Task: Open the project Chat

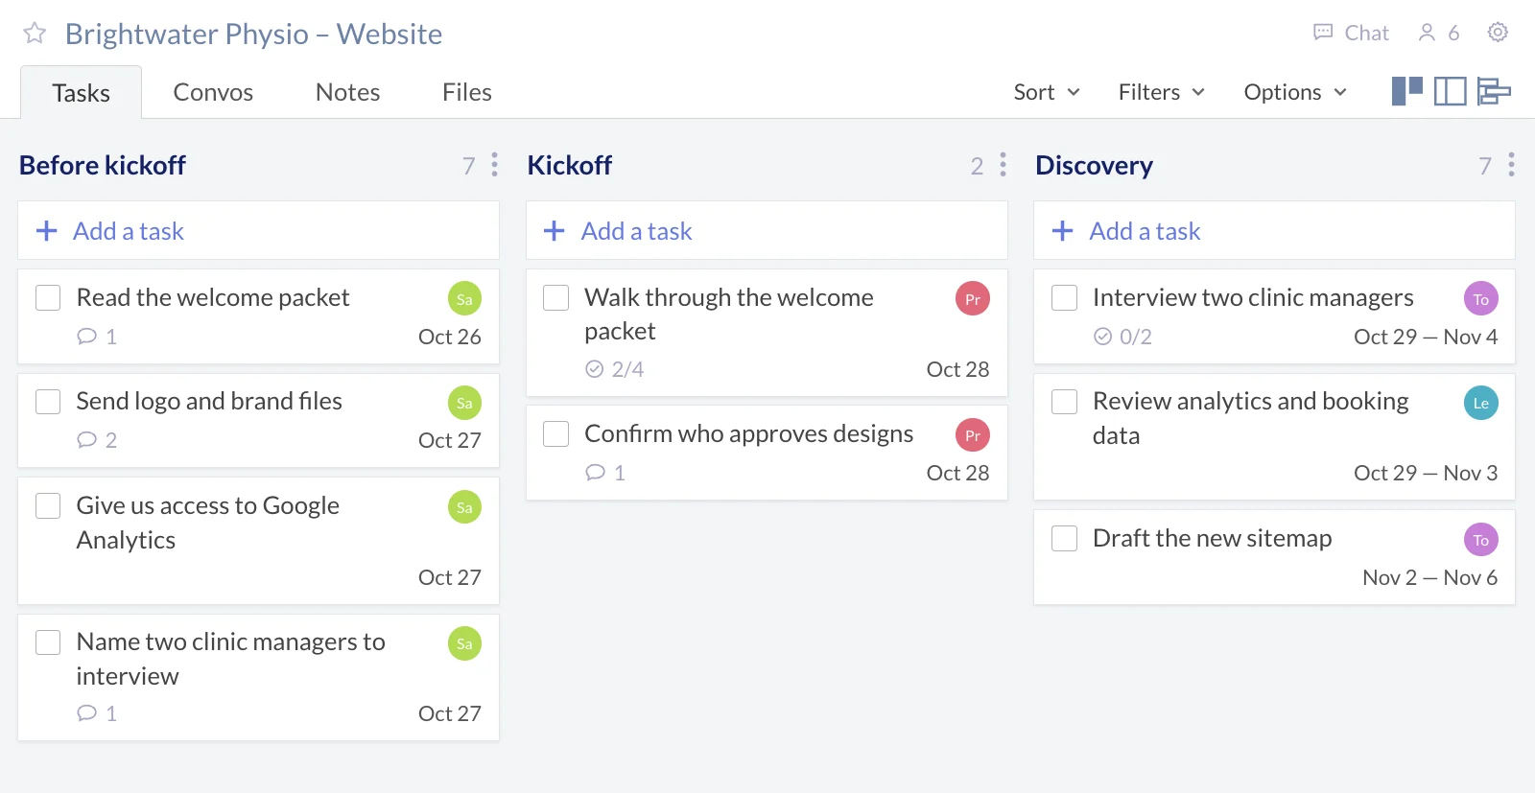Action: click(x=1351, y=33)
